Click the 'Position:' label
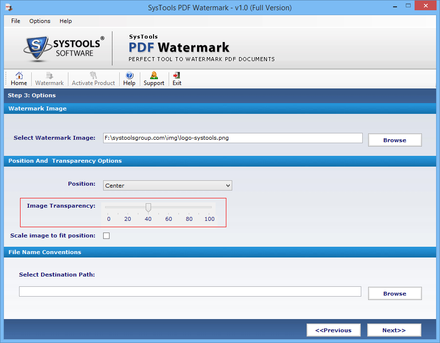This screenshot has height=343, width=440. click(82, 184)
